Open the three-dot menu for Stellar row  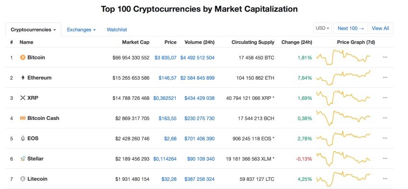tap(385, 158)
